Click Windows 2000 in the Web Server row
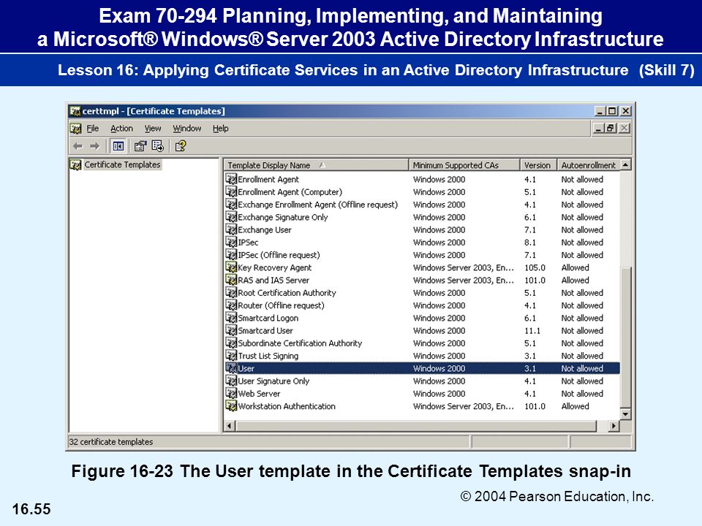This screenshot has height=526, width=702. click(x=439, y=394)
